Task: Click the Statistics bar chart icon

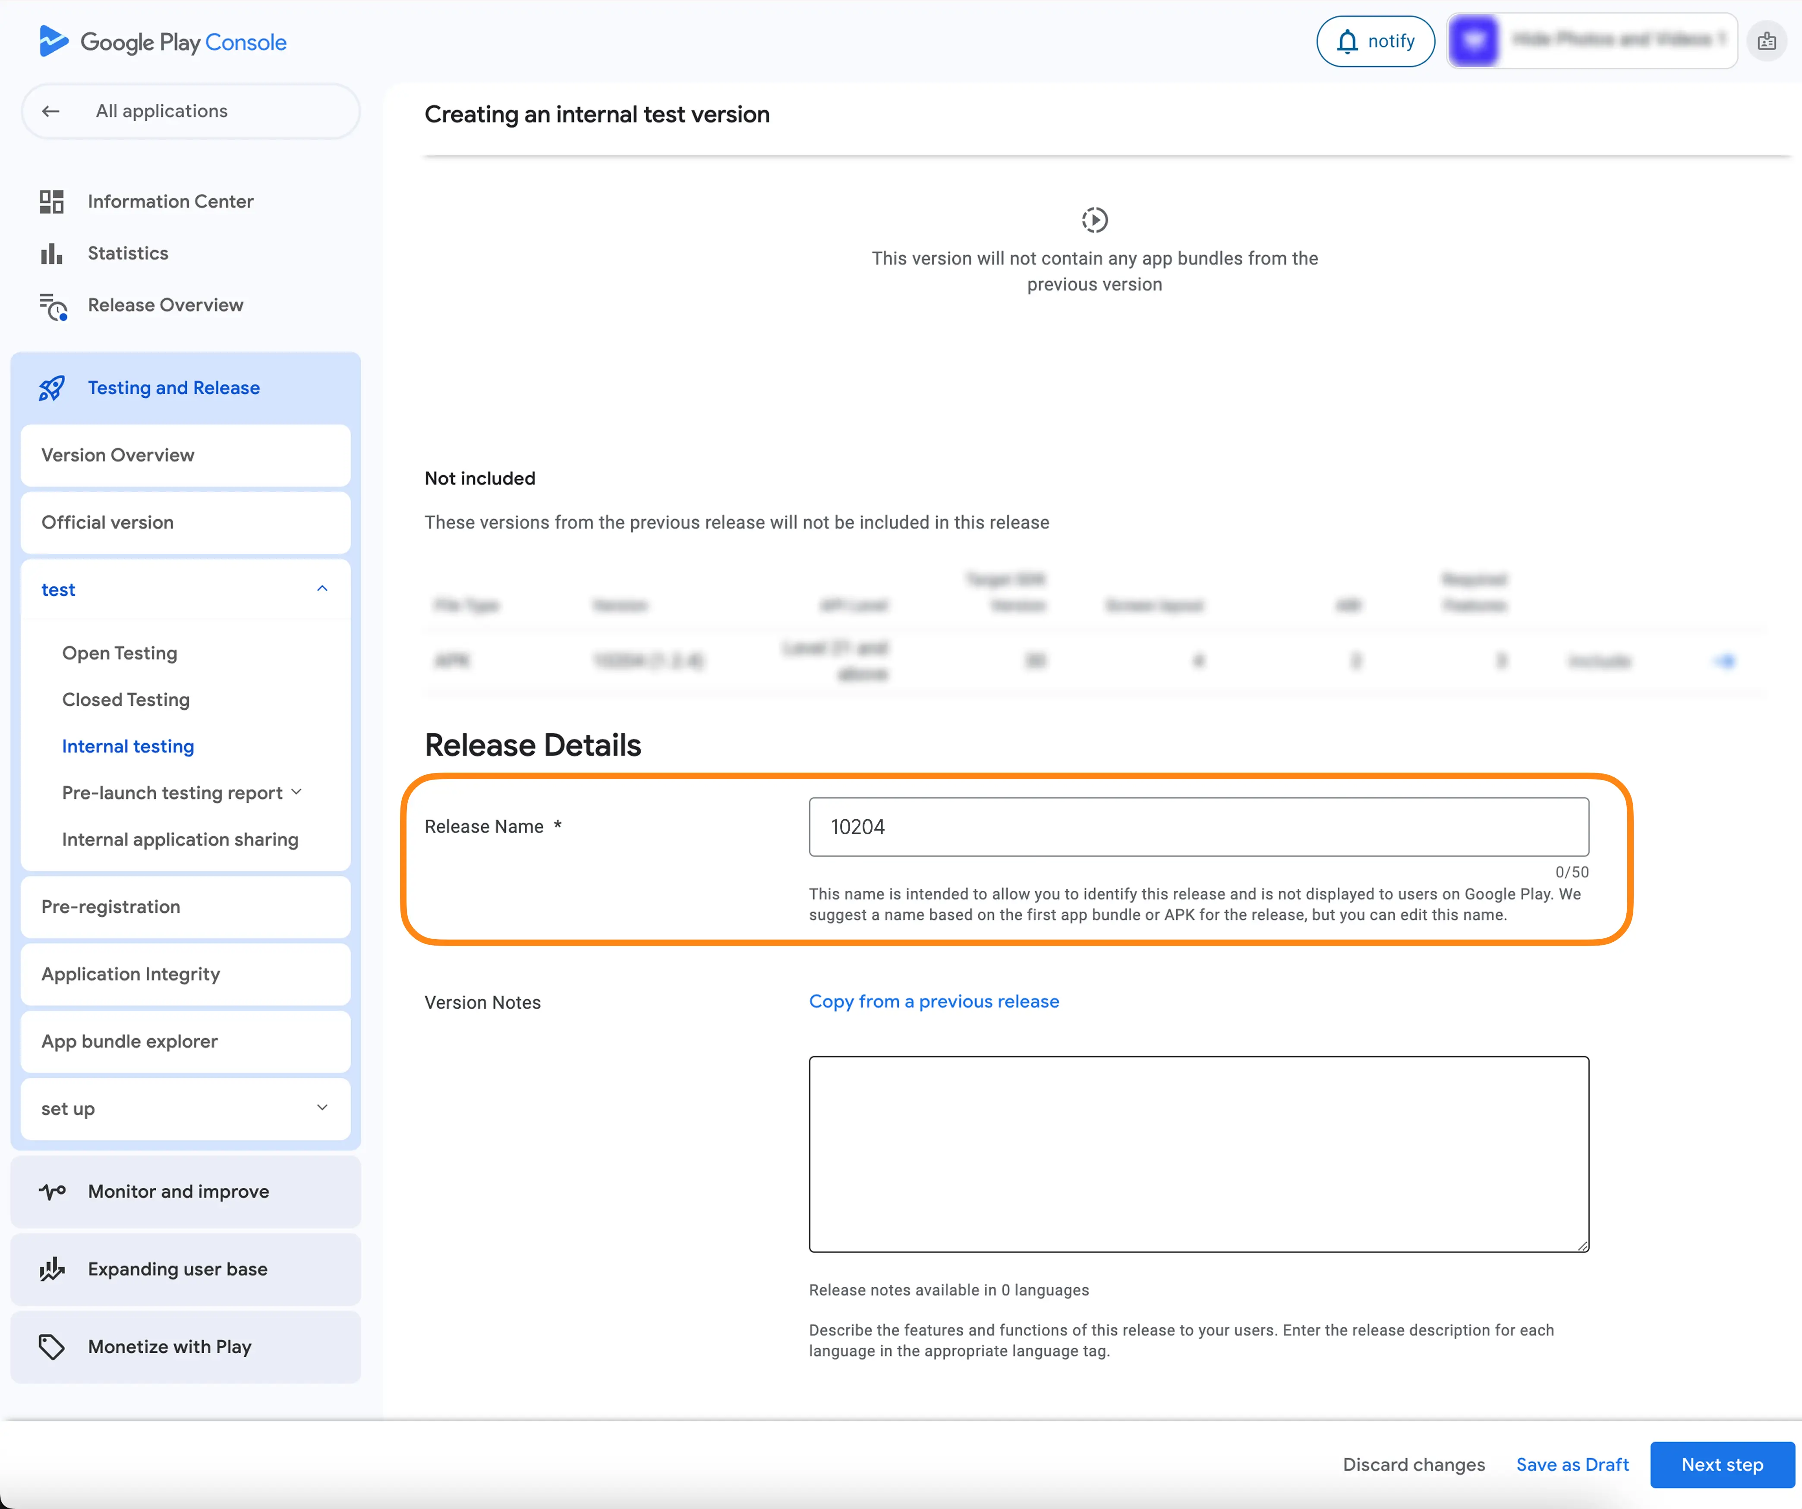Action: tap(51, 254)
